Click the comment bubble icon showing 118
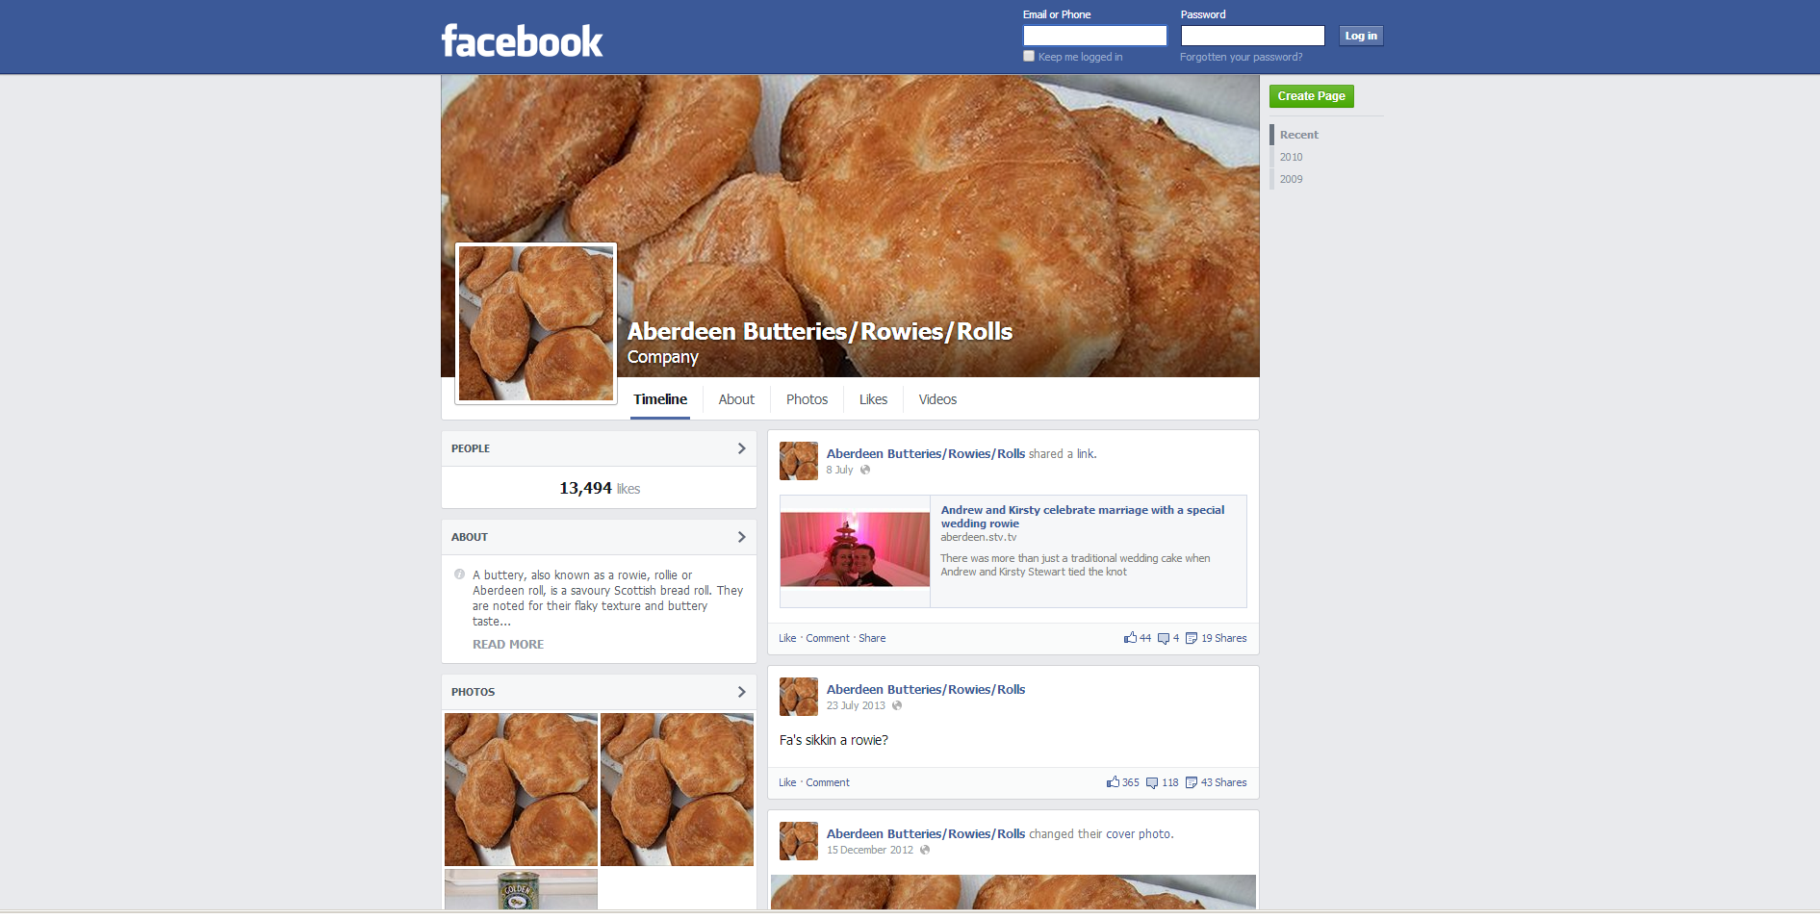Viewport: 1820px width, 919px height. [x=1152, y=782]
